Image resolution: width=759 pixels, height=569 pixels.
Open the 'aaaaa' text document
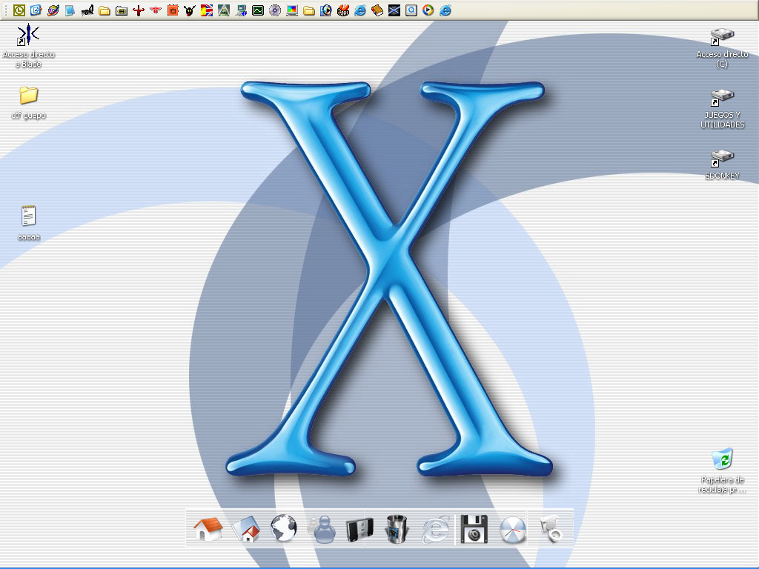(x=28, y=216)
